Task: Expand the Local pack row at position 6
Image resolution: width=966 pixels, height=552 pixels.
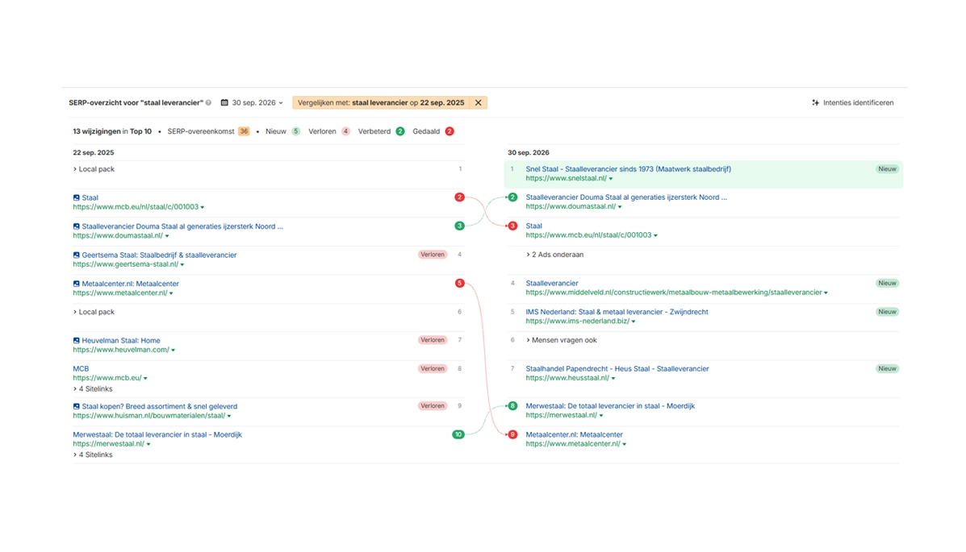Action: (94, 312)
